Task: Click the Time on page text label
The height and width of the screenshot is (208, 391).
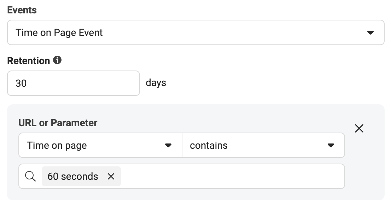Action: pos(57,146)
